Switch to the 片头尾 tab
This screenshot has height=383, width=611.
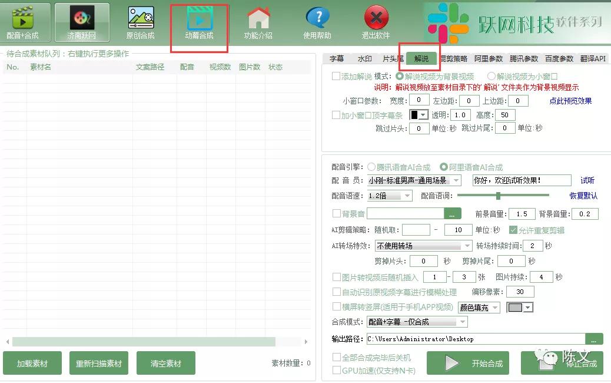click(x=393, y=58)
